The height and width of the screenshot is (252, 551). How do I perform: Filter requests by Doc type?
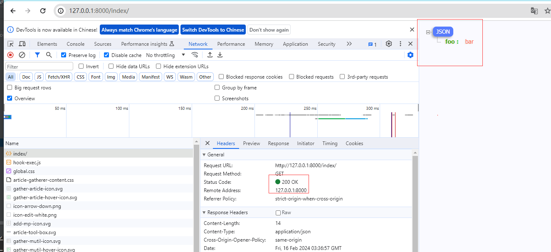pyautogui.click(x=26, y=77)
